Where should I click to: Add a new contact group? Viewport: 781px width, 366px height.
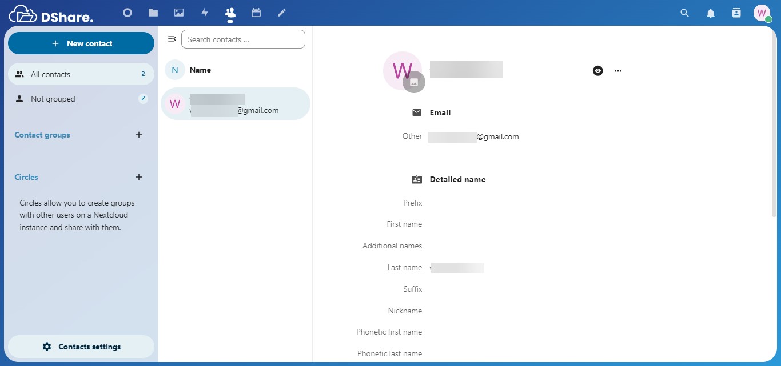[x=139, y=135]
